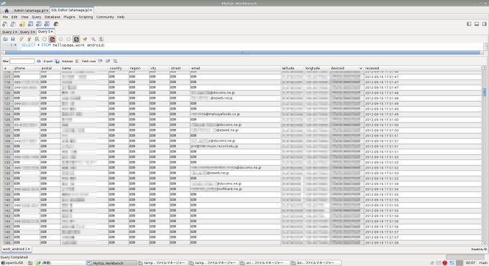Open the Database menu
Screen dimensions: 489x266
pyautogui.click(x=52, y=17)
